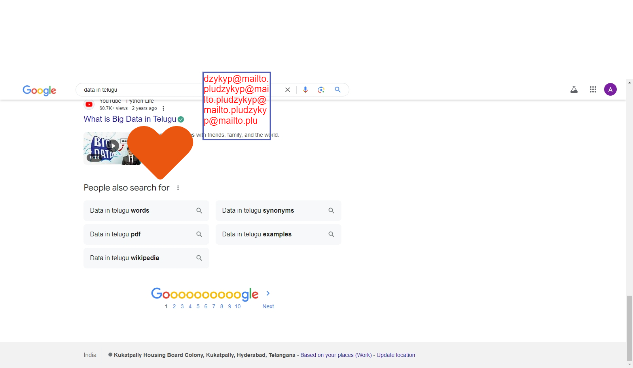Open the Google apps grid

(x=593, y=89)
